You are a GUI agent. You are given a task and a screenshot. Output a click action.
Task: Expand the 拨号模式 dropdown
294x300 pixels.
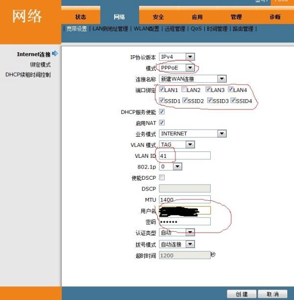coord(177,244)
